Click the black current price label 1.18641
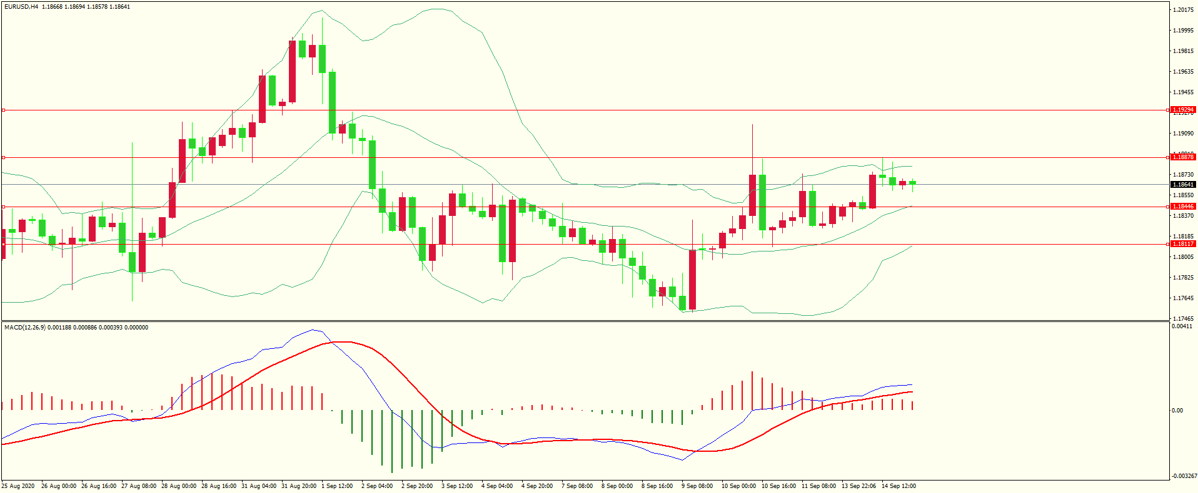Screen dimensions: 1198x493 (x=1183, y=185)
